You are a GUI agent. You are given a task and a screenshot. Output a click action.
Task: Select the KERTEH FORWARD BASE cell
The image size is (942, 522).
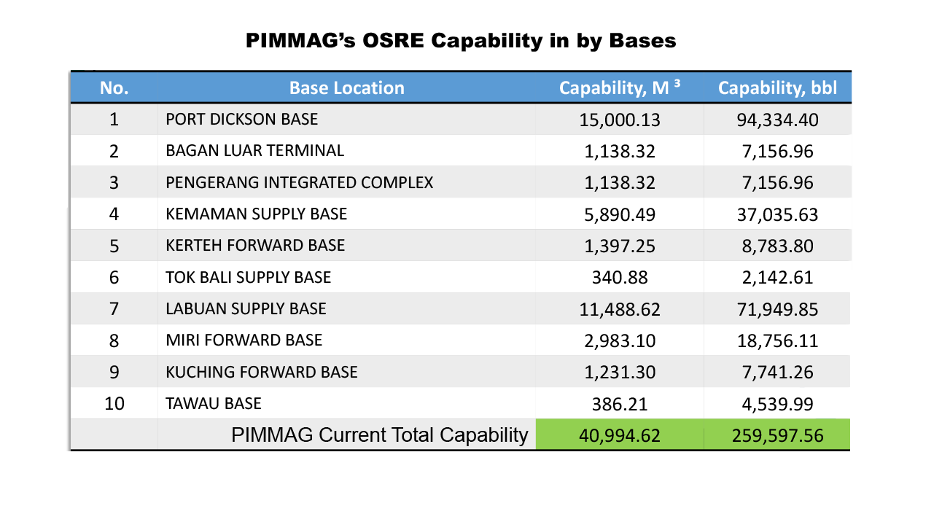[255, 246]
